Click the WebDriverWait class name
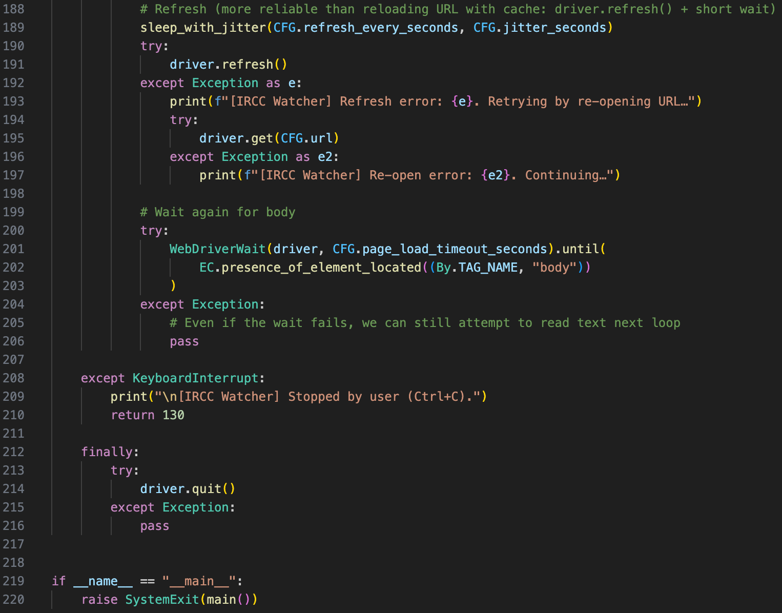 click(x=218, y=249)
